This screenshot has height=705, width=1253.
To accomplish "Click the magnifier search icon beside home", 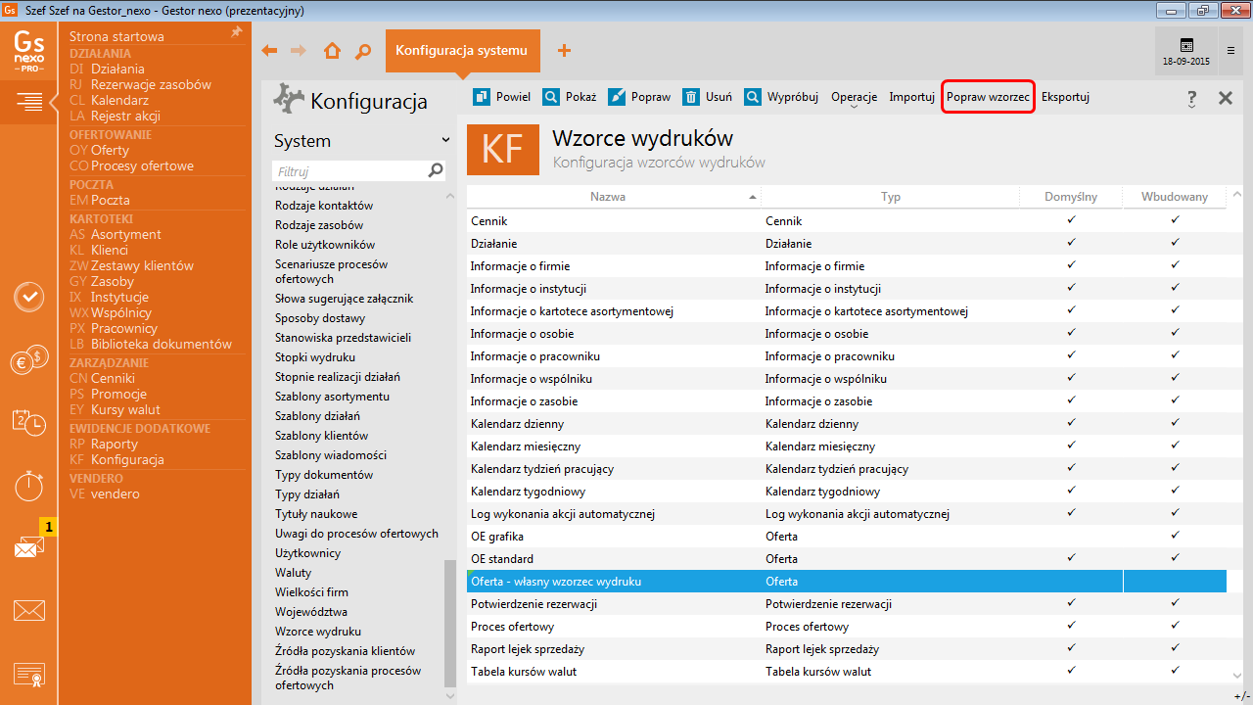I will tap(363, 51).
